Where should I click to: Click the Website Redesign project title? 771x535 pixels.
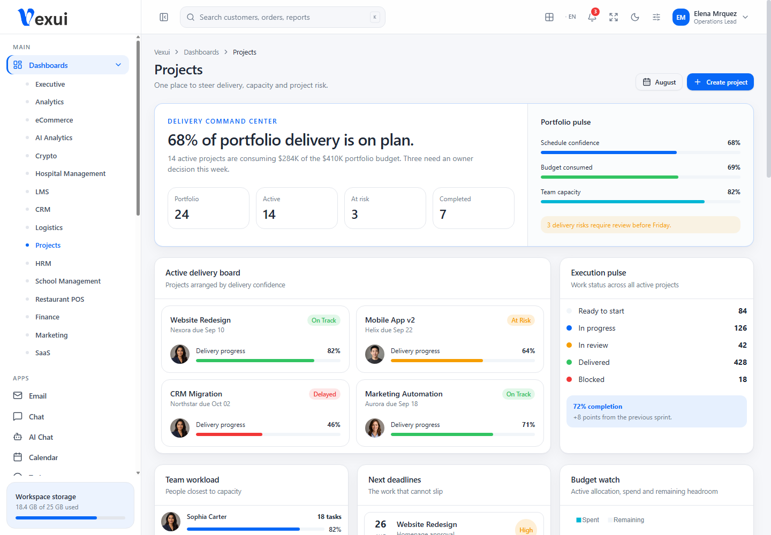tap(200, 320)
